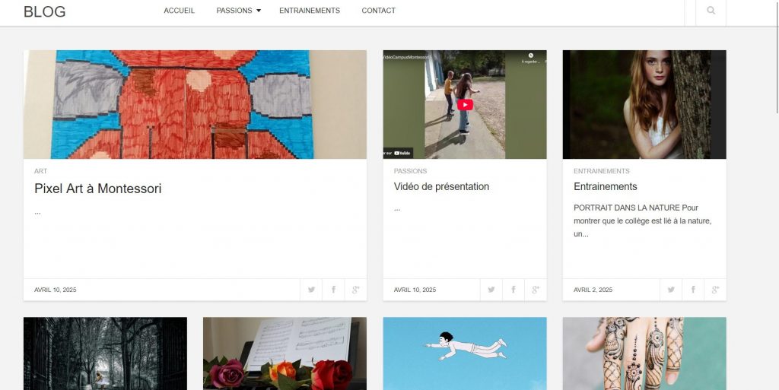Share Entrainements post on Facebook
The image size is (779, 390).
[693, 290]
